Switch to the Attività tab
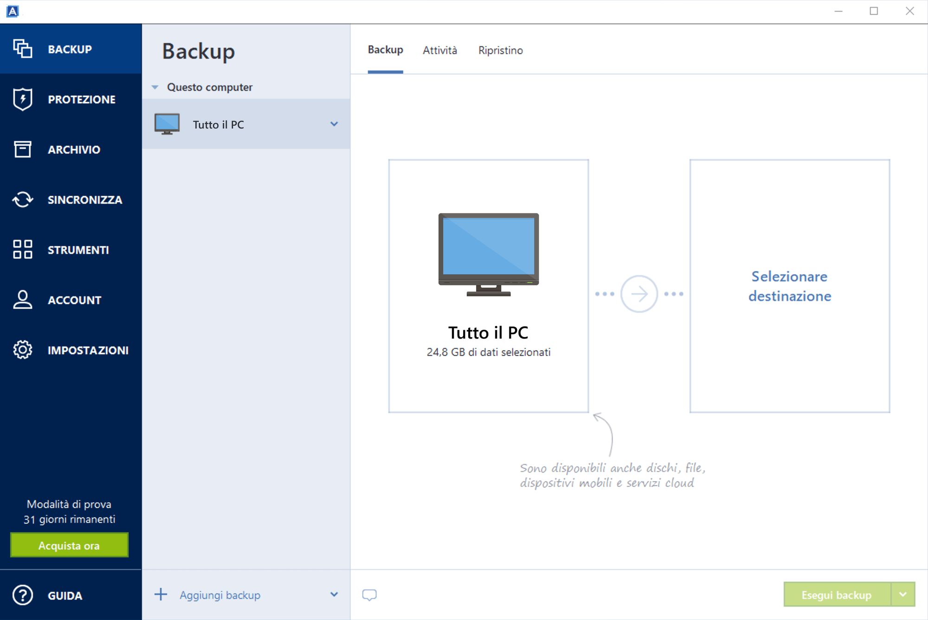The image size is (928, 620). 439,50
